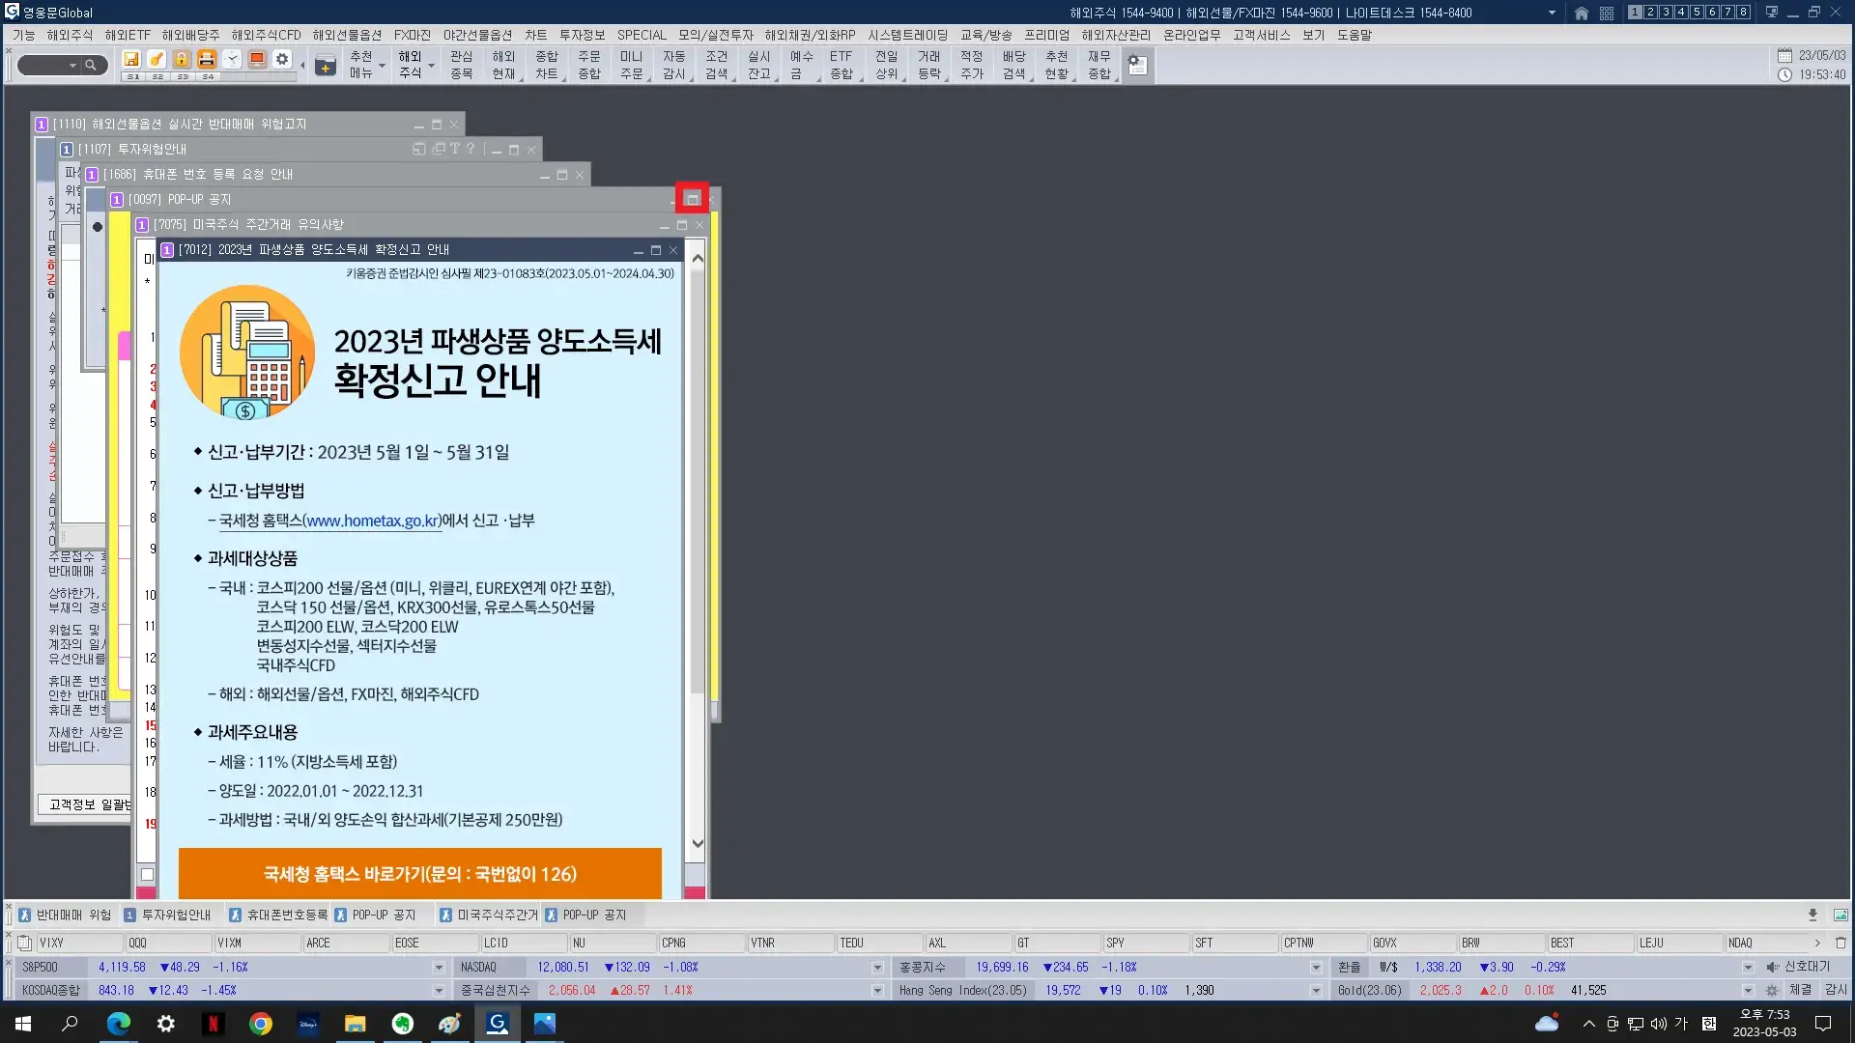Screen dimensions: 1855x1043
Task: Open the title bar phone numbers dropdown
Action: (1553, 13)
